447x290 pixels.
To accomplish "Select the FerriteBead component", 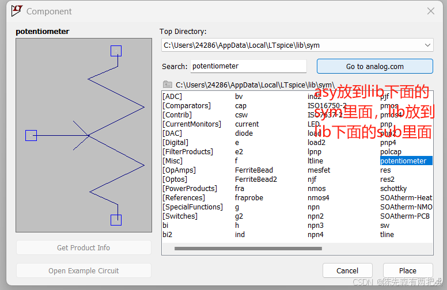I will (254, 170).
